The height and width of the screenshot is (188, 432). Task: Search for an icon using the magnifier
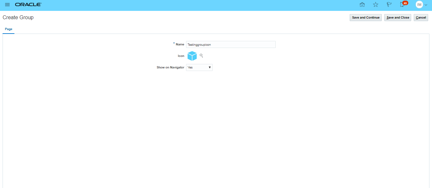201,56
